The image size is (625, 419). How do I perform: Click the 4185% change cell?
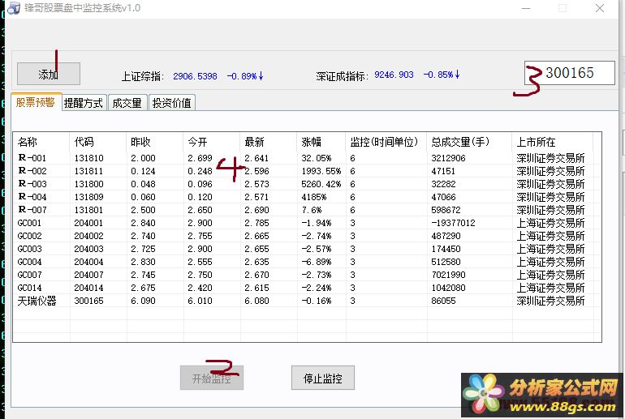coord(314,197)
